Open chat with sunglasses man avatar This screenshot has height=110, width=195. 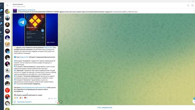pyautogui.click(x=7, y=24)
